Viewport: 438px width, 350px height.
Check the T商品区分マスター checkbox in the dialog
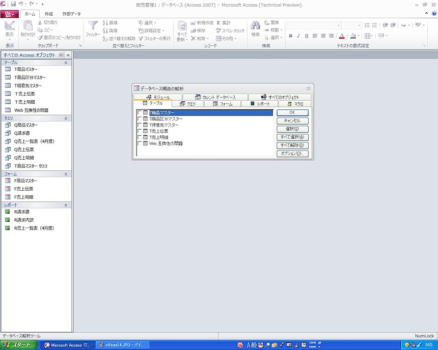[x=140, y=119]
